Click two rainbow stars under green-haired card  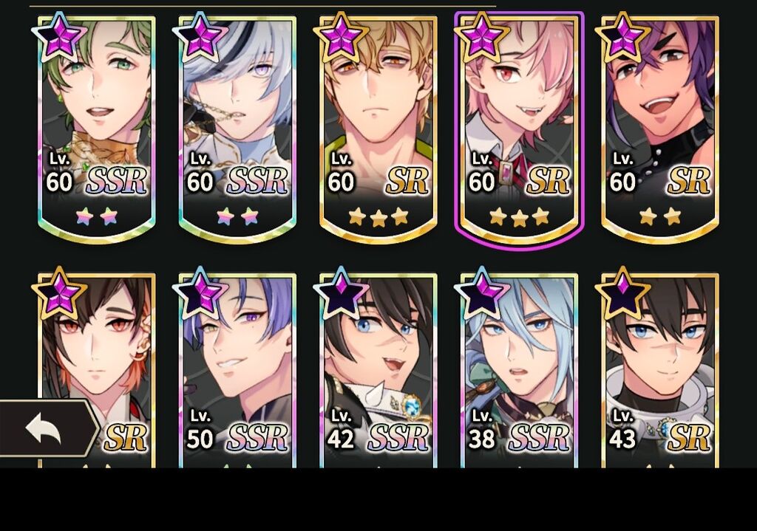(x=97, y=216)
